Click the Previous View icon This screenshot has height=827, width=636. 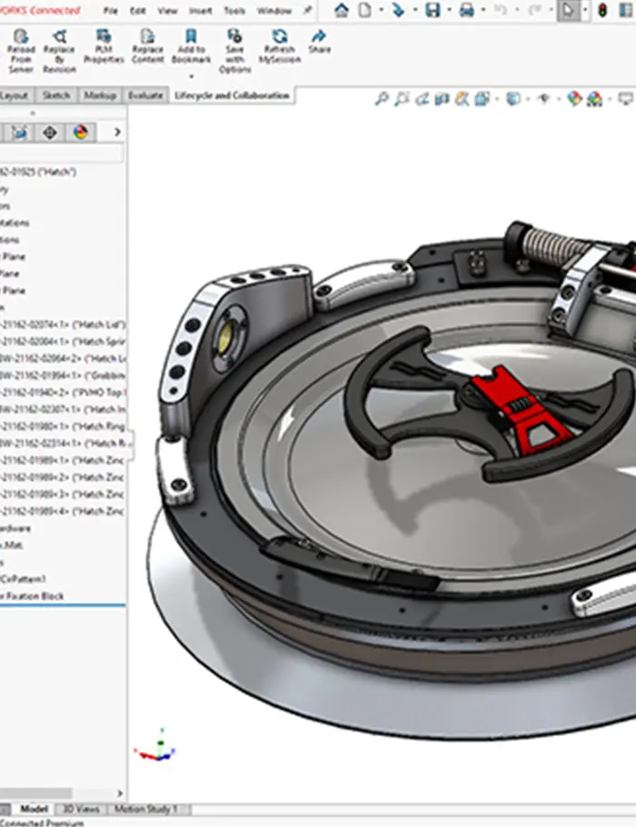(x=422, y=98)
